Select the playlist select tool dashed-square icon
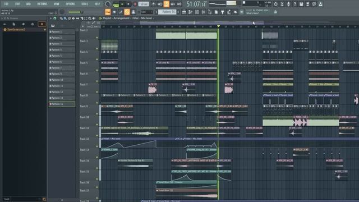The image size is (359, 202). click(x=86, y=19)
